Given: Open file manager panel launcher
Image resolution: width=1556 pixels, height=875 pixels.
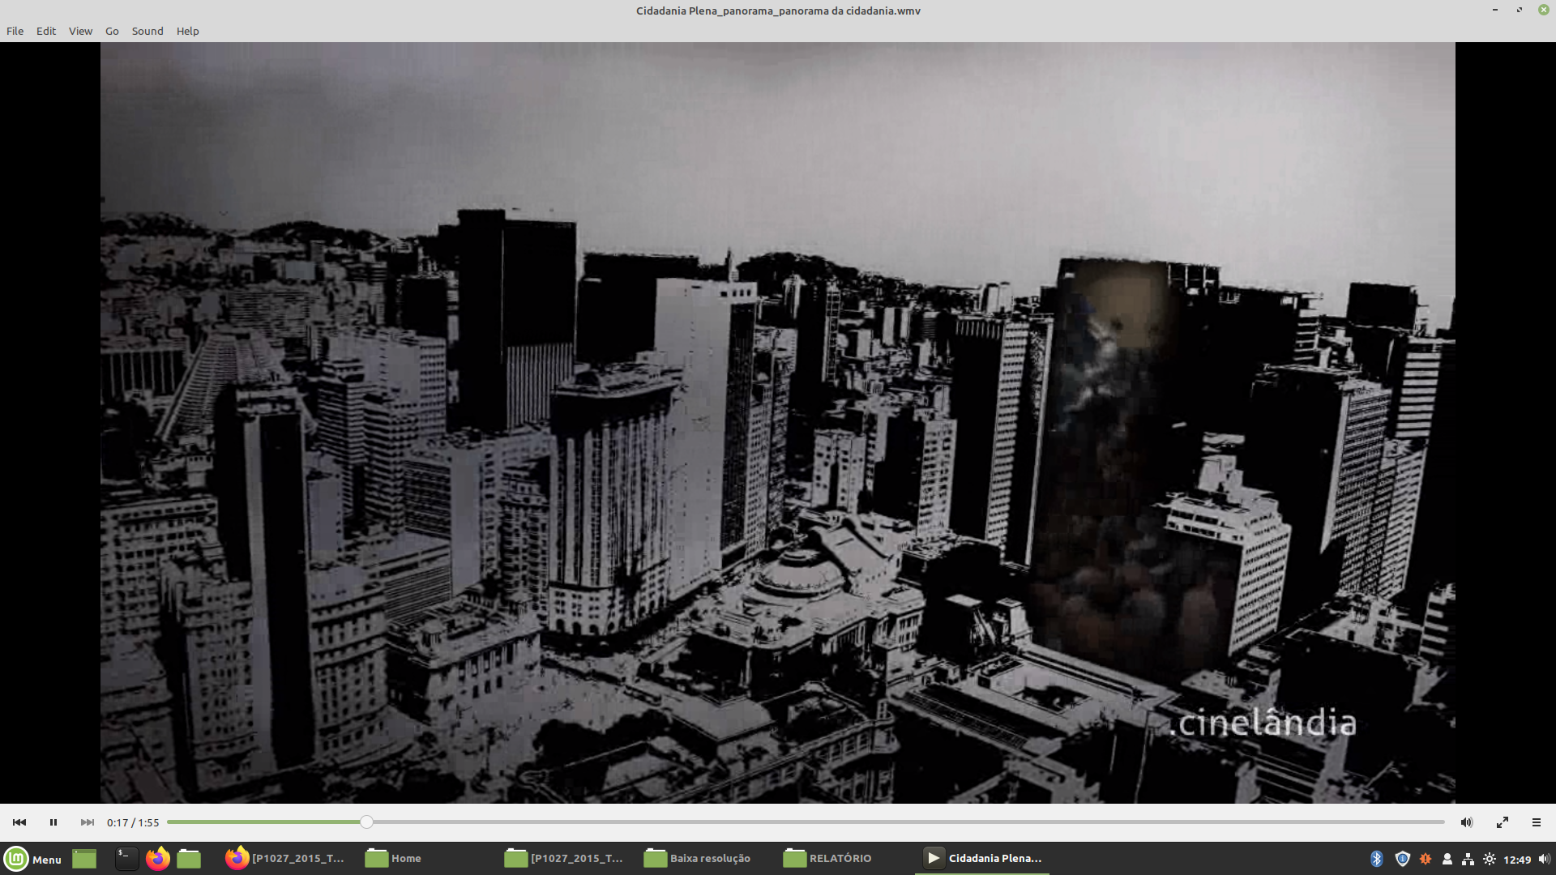Looking at the screenshot, I should click(x=189, y=859).
